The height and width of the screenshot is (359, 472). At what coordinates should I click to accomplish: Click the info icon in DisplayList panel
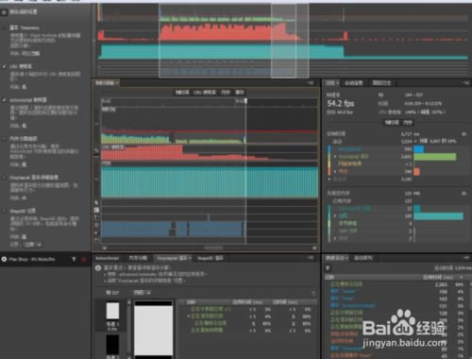tap(98, 267)
